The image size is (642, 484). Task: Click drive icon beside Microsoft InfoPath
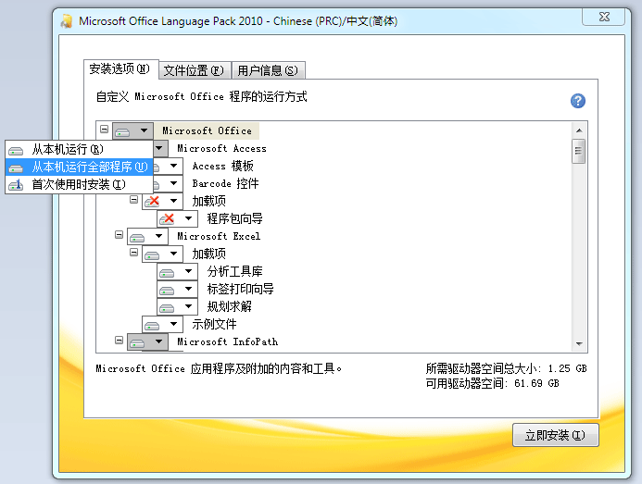pyautogui.click(x=137, y=342)
